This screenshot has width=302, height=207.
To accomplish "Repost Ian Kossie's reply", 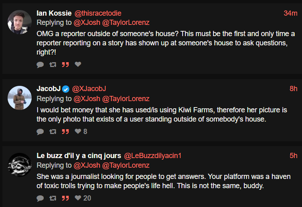I will pos(52,65).
